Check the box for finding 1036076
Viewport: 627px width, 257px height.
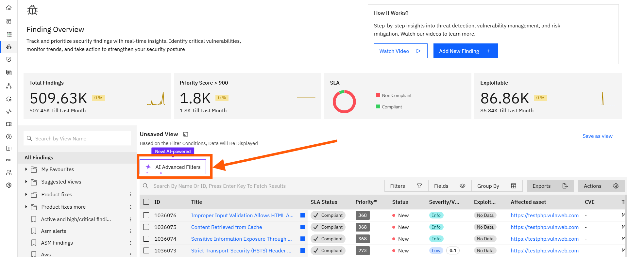(x=146, y=215)
